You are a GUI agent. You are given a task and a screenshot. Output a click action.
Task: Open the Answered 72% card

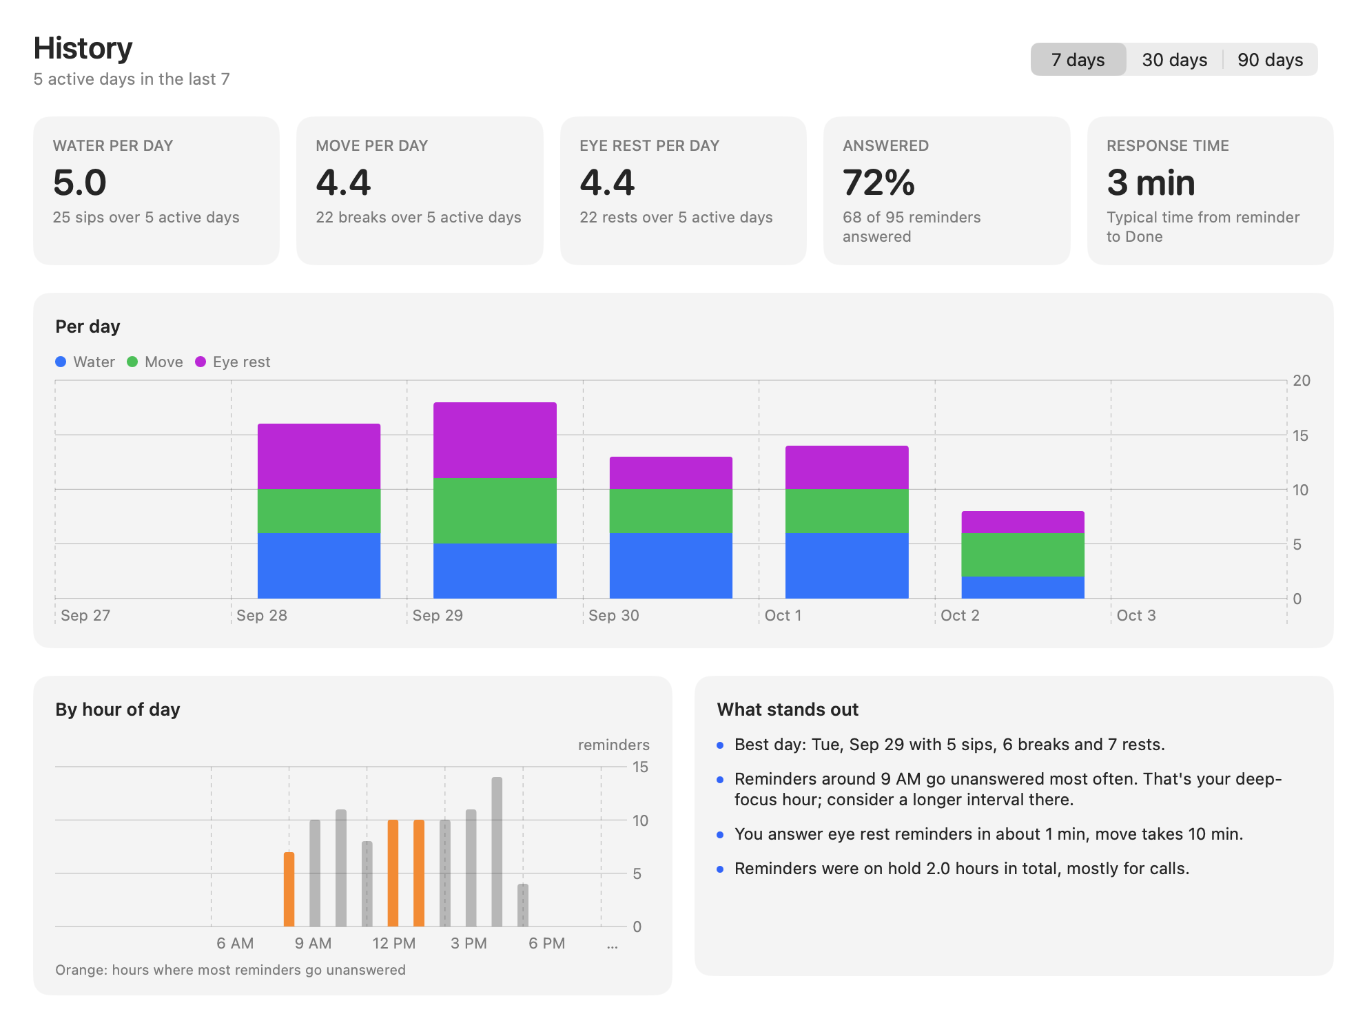947,190
